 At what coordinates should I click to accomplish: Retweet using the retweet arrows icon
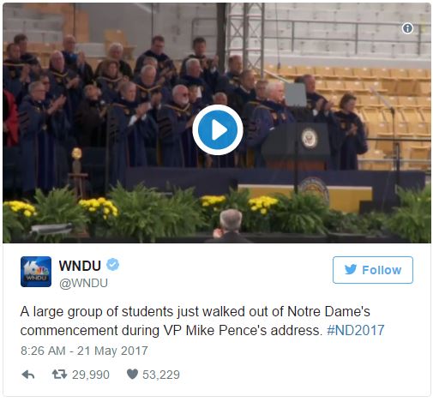coord(59,374)
